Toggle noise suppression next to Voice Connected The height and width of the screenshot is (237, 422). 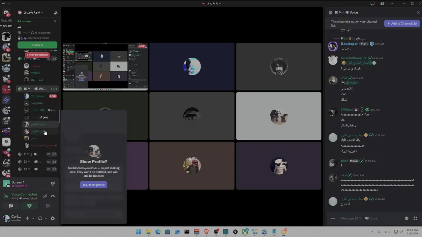pos(45,196)
